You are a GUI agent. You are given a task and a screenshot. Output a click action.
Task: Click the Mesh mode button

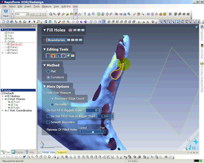[x=6, y=14]
